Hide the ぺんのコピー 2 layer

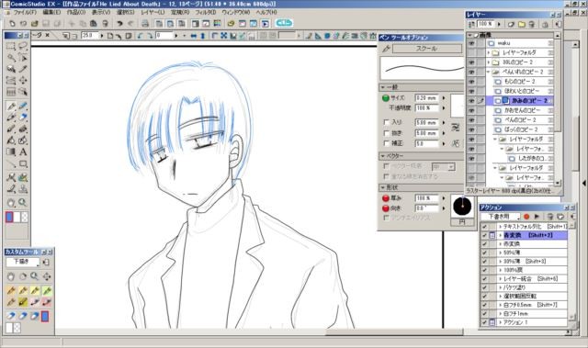[x=471, y=120]
